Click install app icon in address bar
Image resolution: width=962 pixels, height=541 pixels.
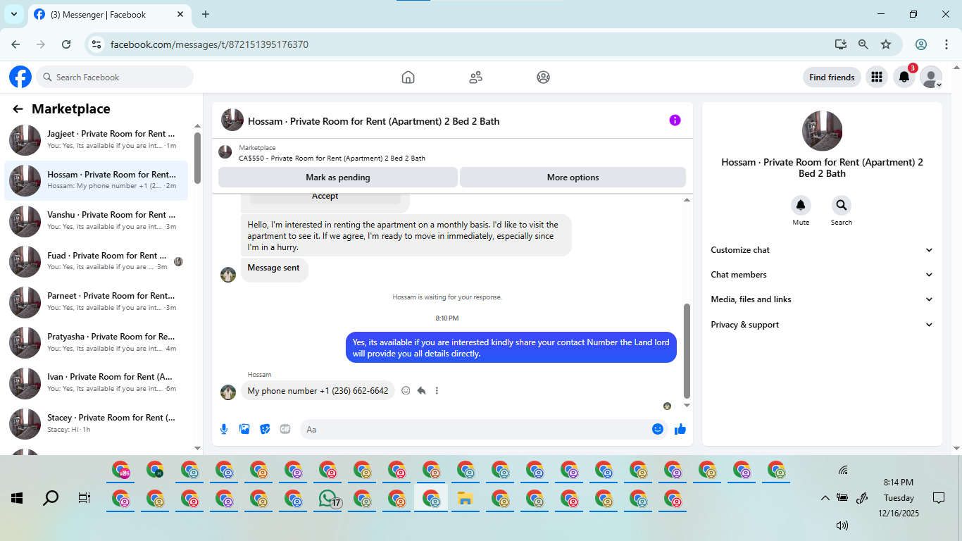[x=841, y=44]
